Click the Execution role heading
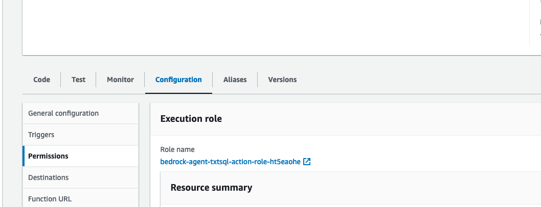The height and width of the screenshot is (207, 541). point(191,119)
